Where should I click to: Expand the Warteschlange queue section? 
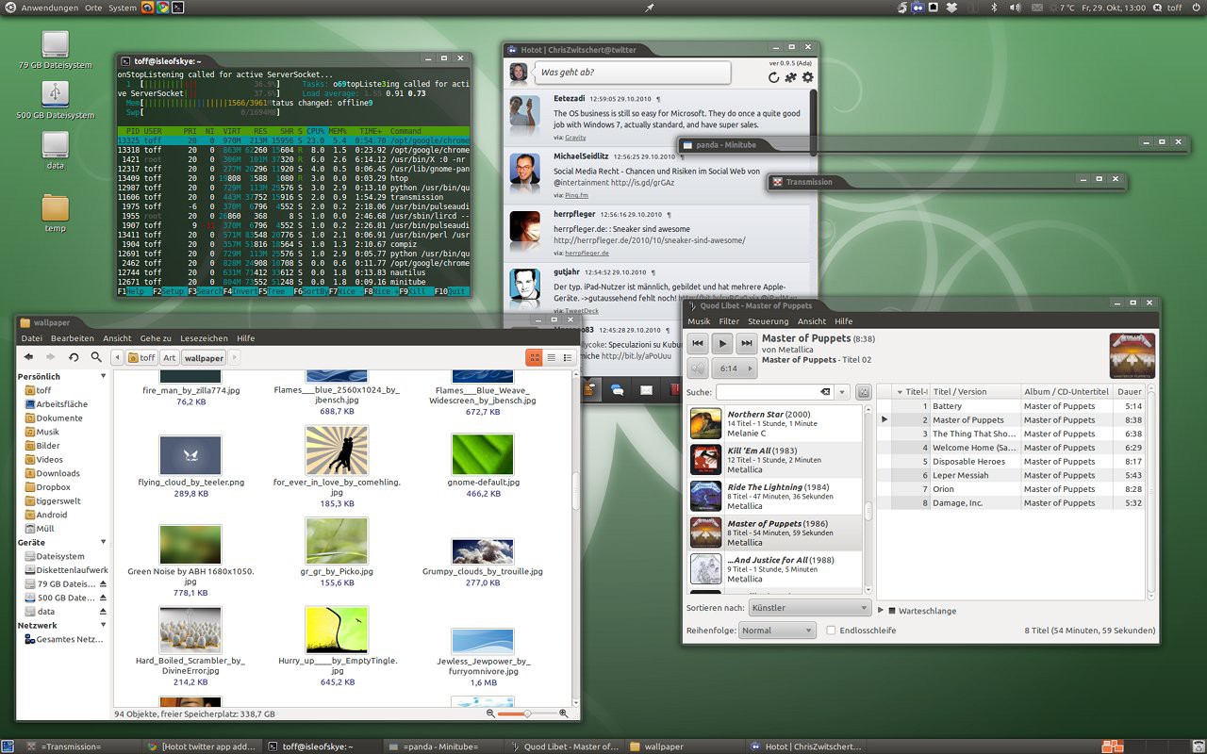[x=881, y=610]
